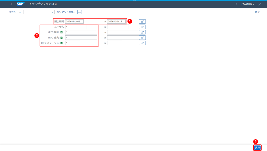Screen dimensions: 267x151
Task: Go back using the header back arrow
Action: 11,4
